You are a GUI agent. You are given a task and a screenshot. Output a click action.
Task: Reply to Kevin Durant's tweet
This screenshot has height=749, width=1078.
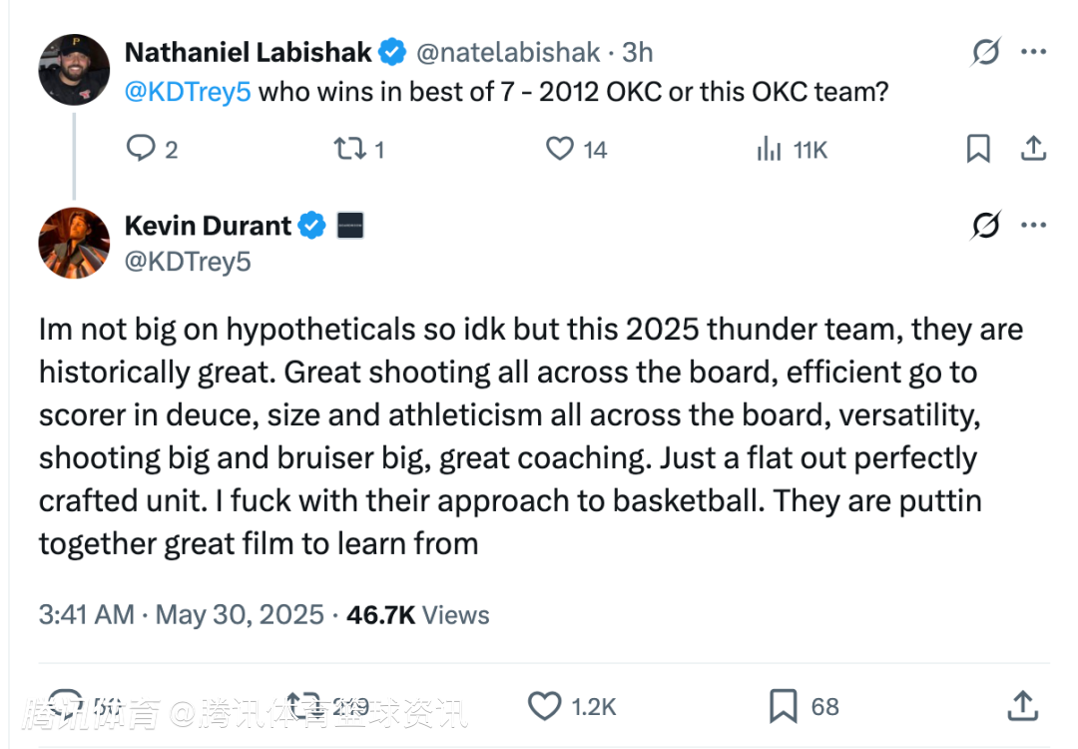pos(66,705)
